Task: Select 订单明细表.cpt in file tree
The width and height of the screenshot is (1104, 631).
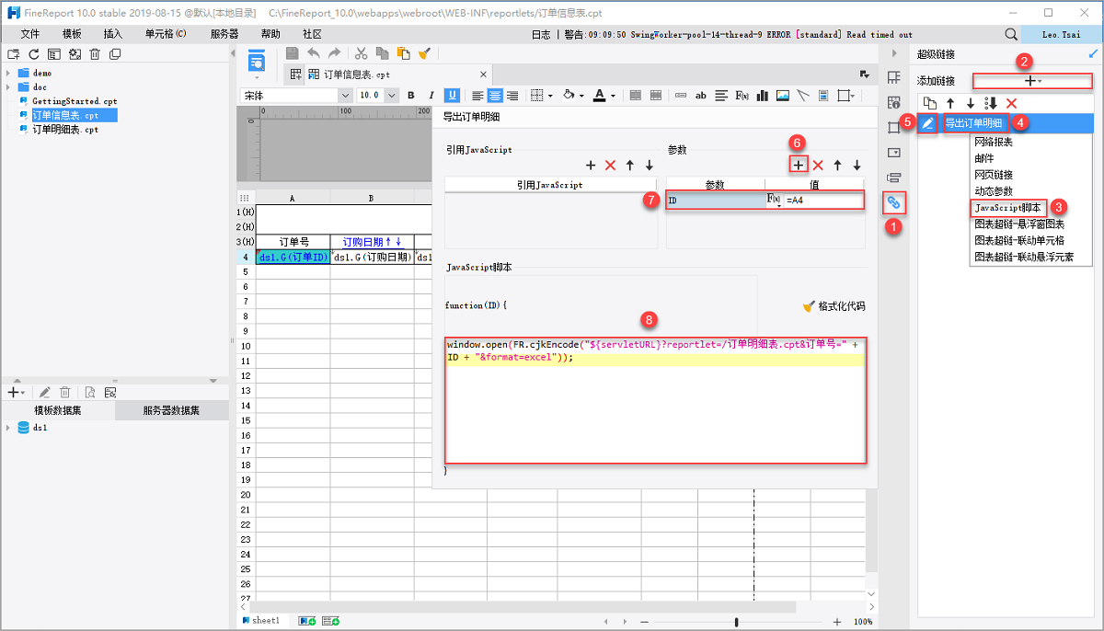Action: click(65, 130)
